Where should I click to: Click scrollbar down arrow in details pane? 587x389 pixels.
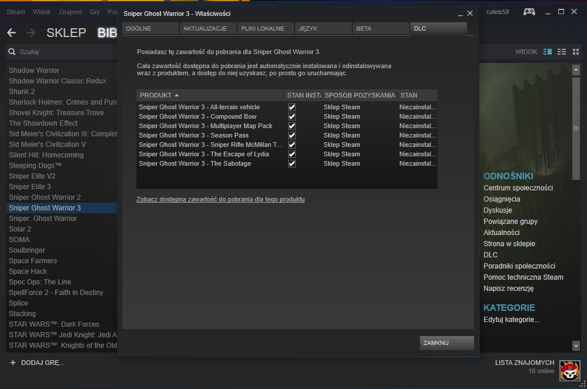[576, 346]
